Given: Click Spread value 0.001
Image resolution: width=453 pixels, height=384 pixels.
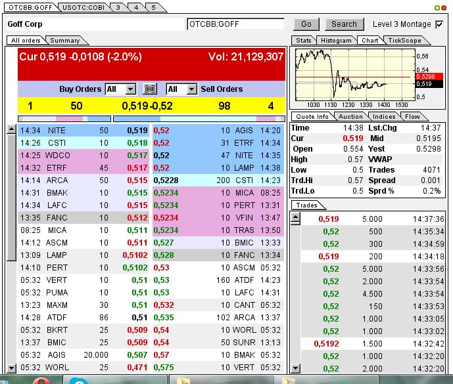Looking at the screenshot, I should [x=431, y=181].
